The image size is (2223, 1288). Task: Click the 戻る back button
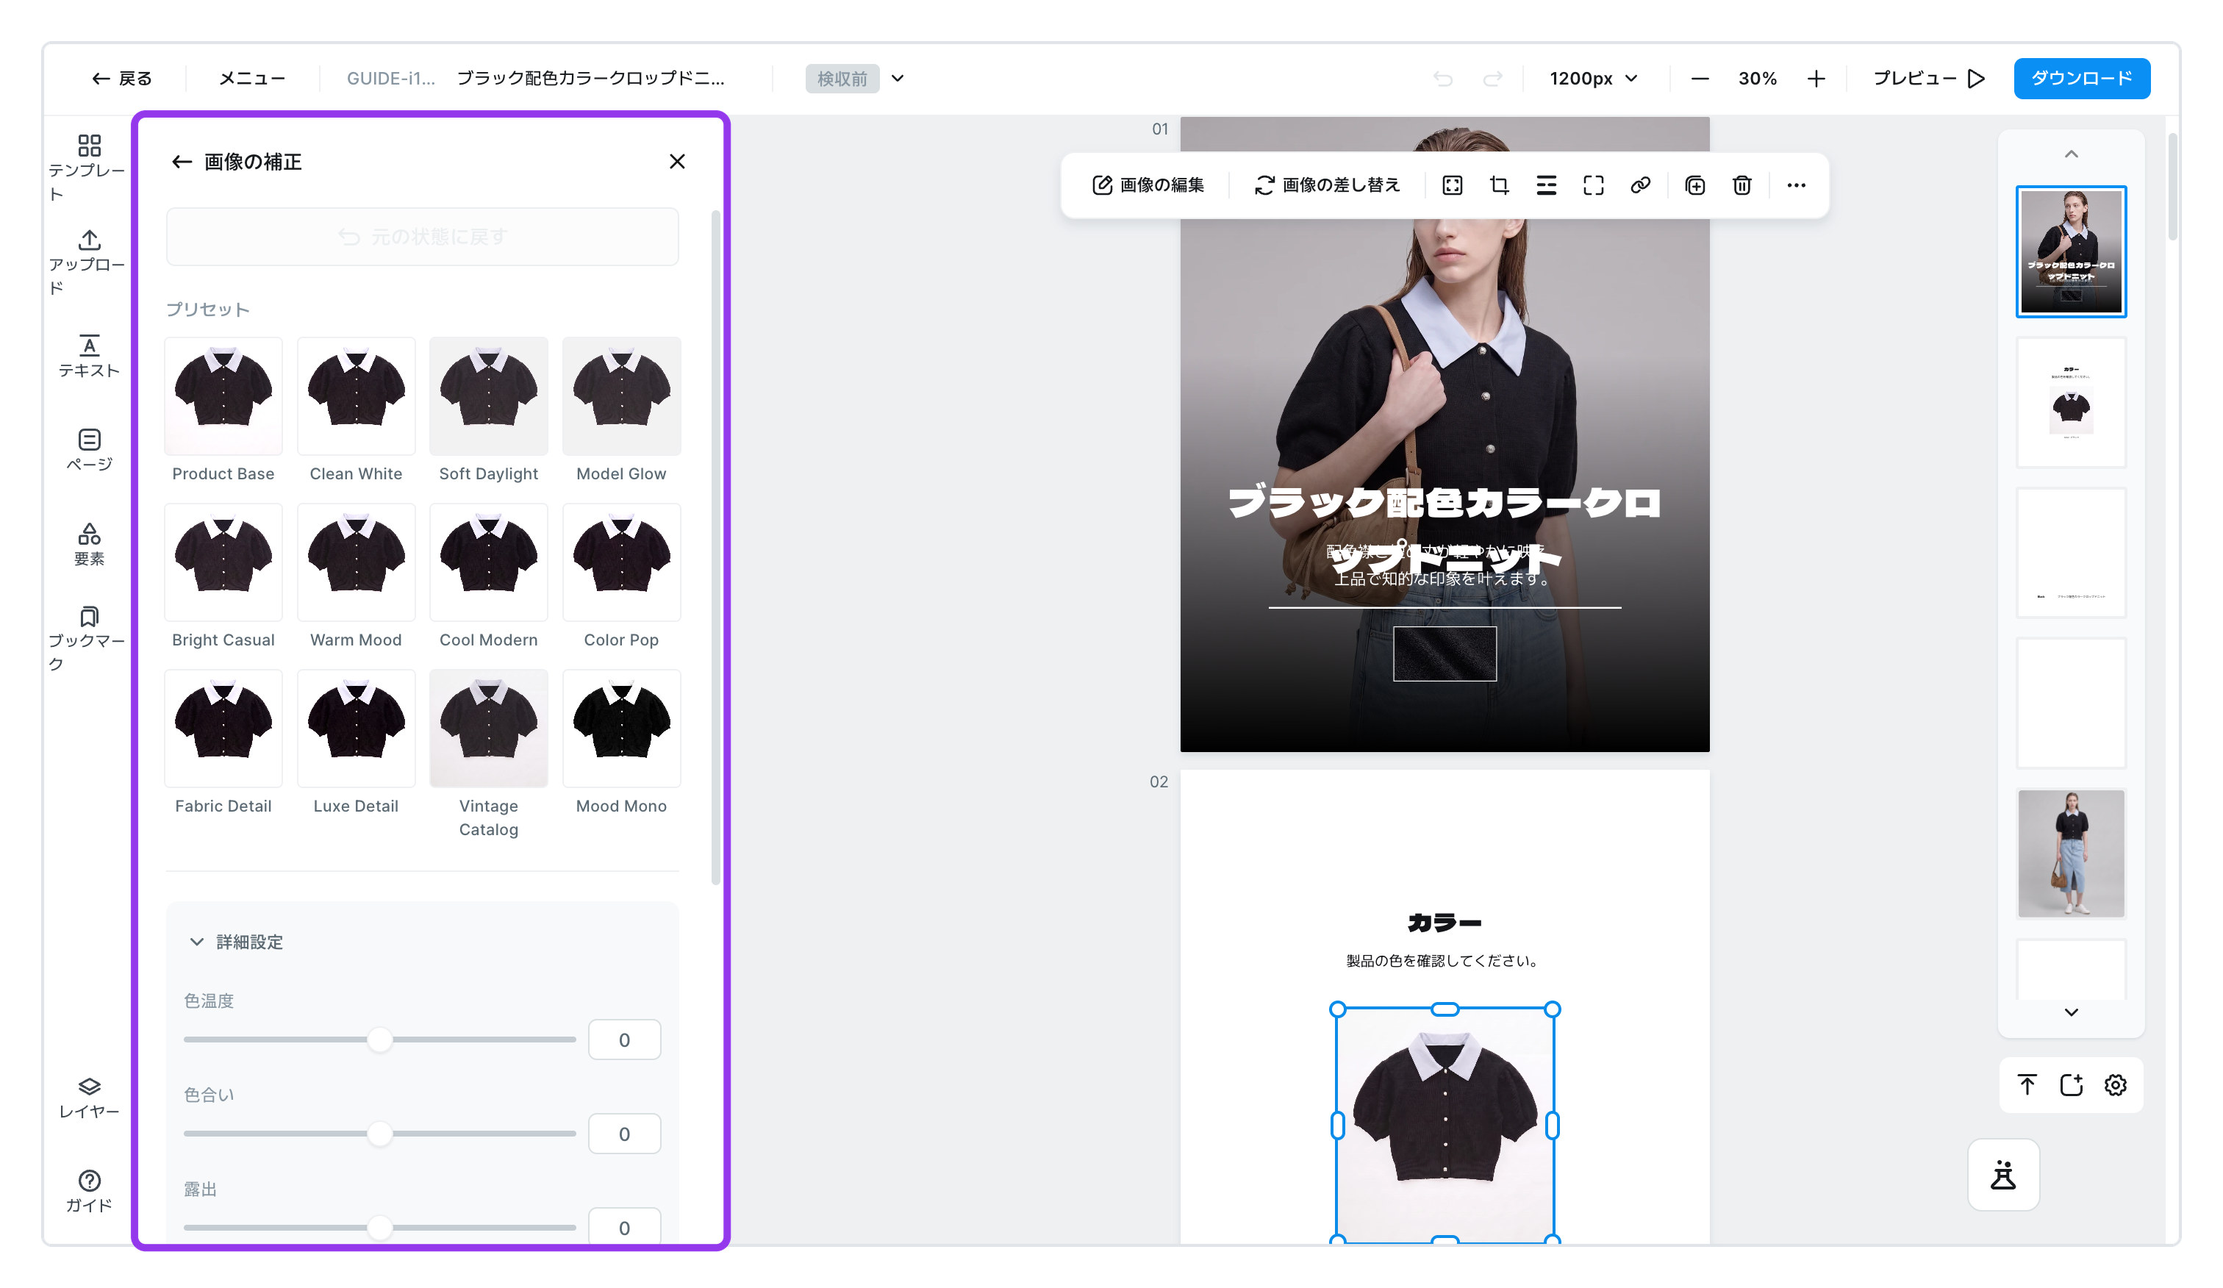click(x=122, y=79)
